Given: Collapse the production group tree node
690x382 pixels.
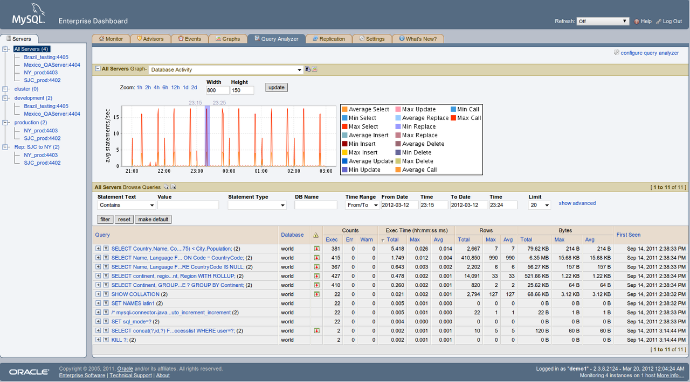Looking at the screenshot, I should tap(5, 123).
